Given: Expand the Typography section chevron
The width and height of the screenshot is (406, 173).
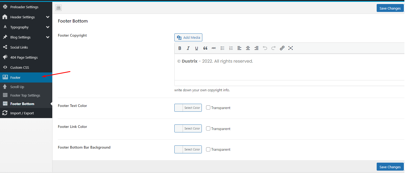Looking at the screenshot, I should coord(48,27).
